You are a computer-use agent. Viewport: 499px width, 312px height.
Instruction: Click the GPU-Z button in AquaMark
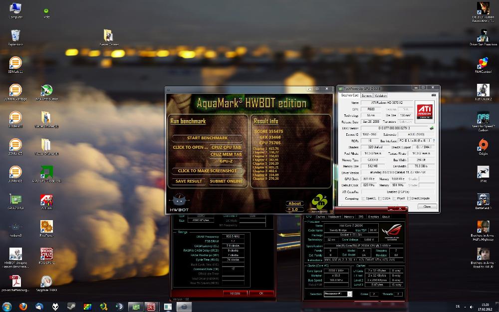tap(226, 161)
